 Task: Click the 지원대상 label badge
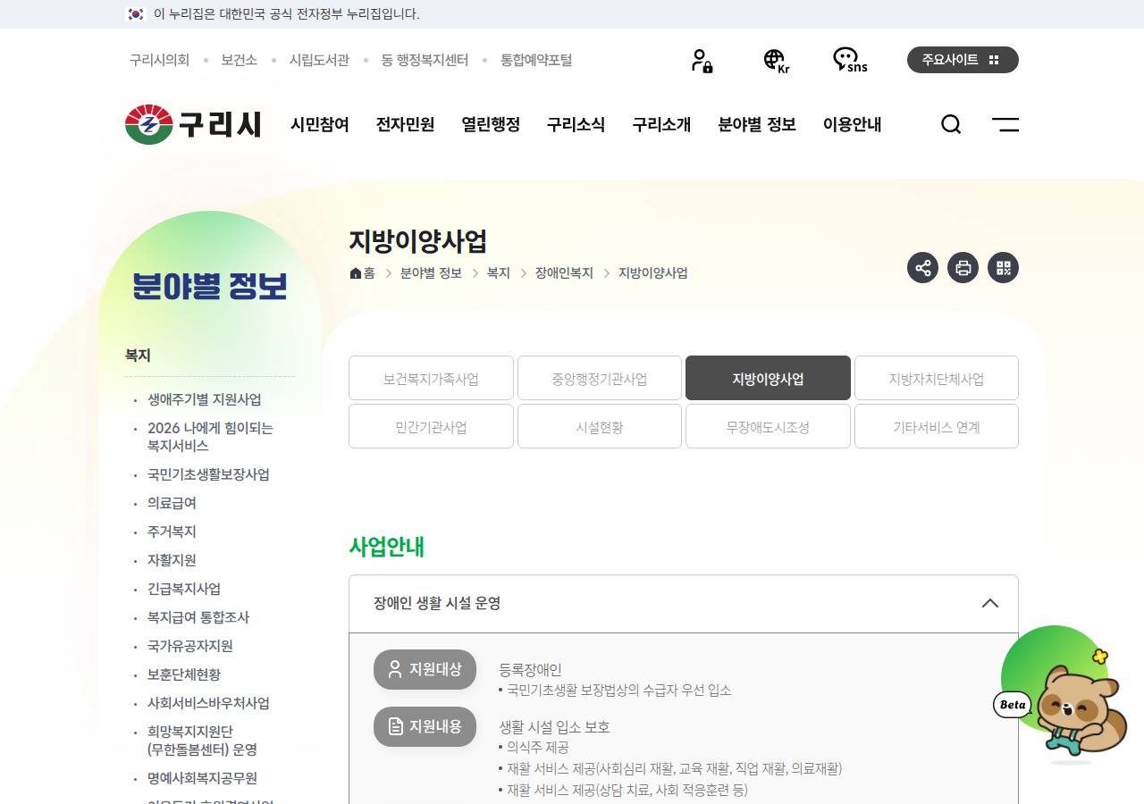[x=425, y=669]
